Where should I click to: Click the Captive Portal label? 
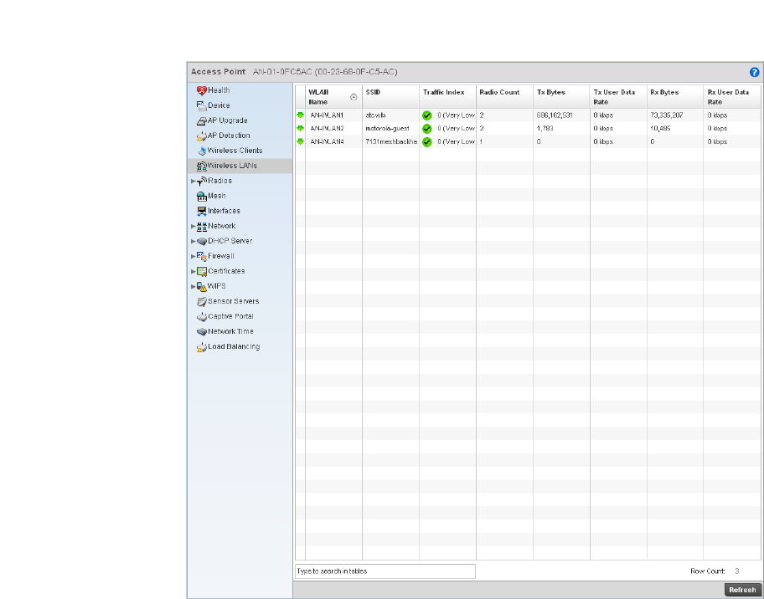pos(230,317)
